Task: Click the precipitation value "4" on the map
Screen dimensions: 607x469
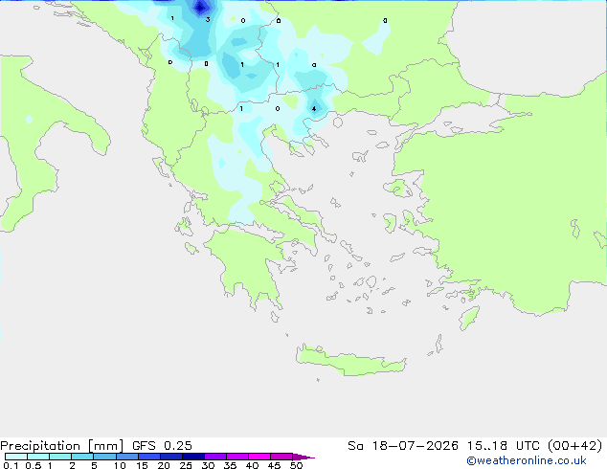Action: (x=314, y=109)
